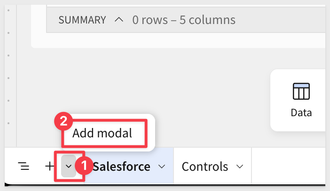
Task: Choose Add modal from the popup menu
Action: tap(102, 133)
